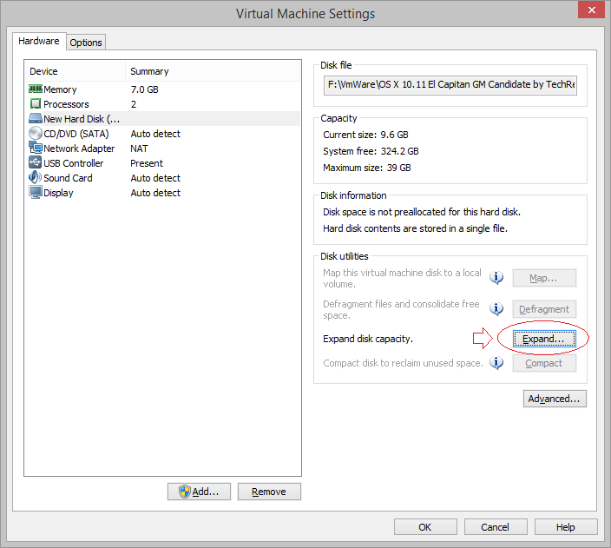Click 'Compact disk to reclaim unused space' label

coord(403,363)
